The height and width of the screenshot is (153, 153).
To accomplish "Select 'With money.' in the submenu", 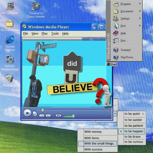I will click(93, 132).
